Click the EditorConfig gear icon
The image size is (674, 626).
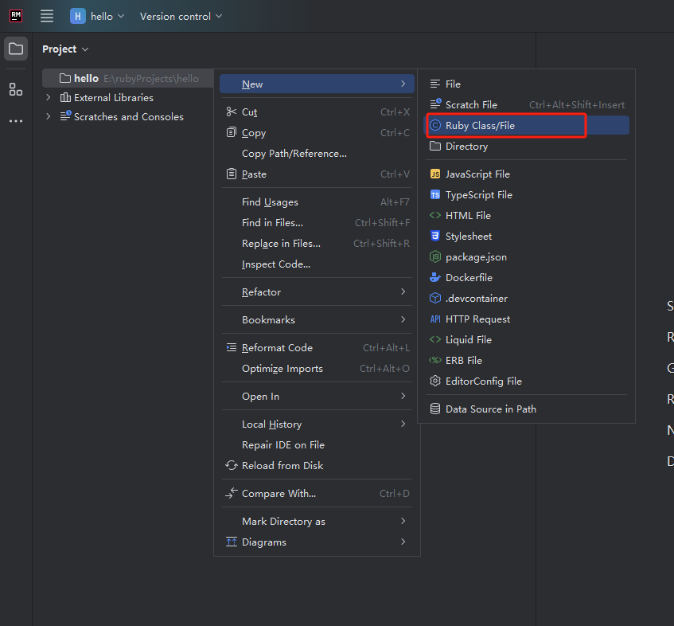point(435,381)
